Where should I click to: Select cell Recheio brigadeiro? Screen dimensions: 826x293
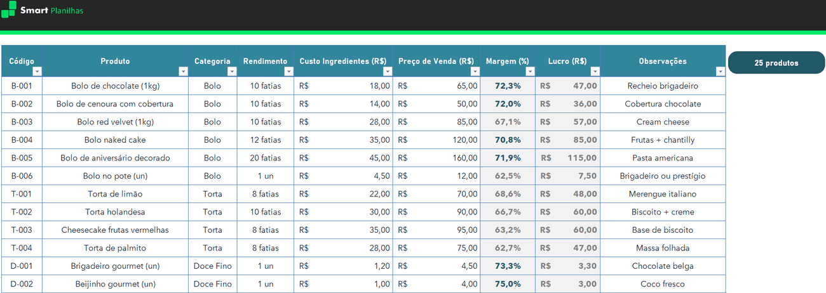(663, 86)
